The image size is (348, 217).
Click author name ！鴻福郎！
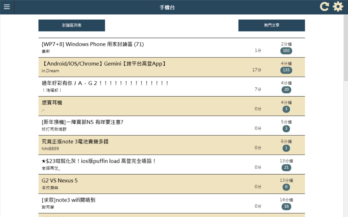click(x=52, y=90)
